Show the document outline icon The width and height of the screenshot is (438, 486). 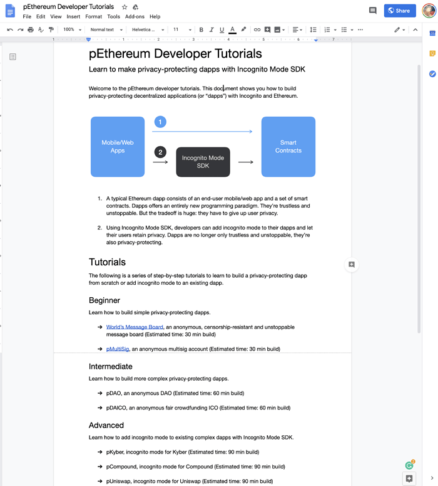[x=13, y=56]
